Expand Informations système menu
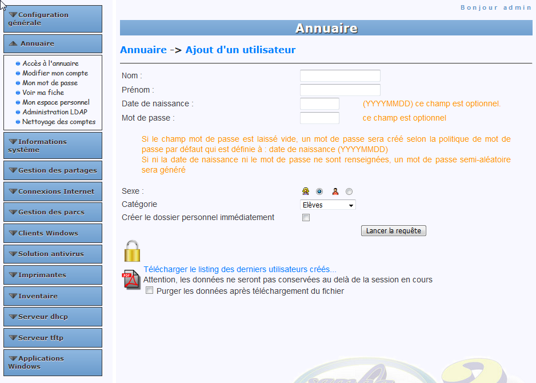Viewport: 536px width, 383px height. (x=53, y=146)
